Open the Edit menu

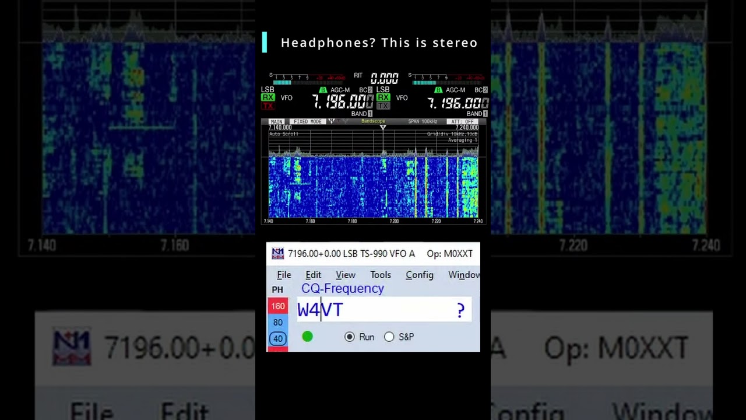[x=313, y=275]
